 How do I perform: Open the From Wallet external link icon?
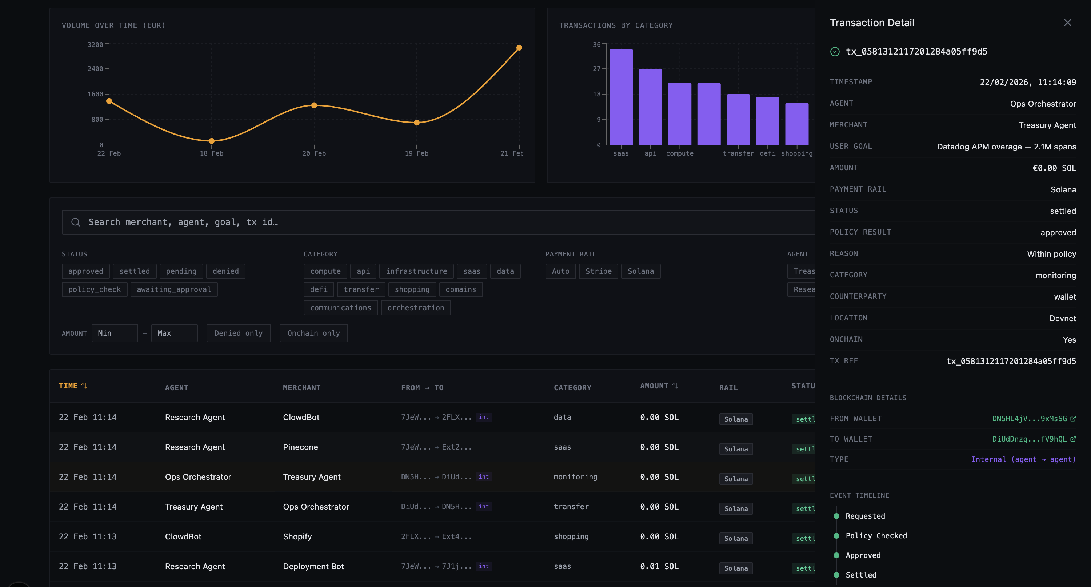pyautogui.click(x=1073, y=419)
